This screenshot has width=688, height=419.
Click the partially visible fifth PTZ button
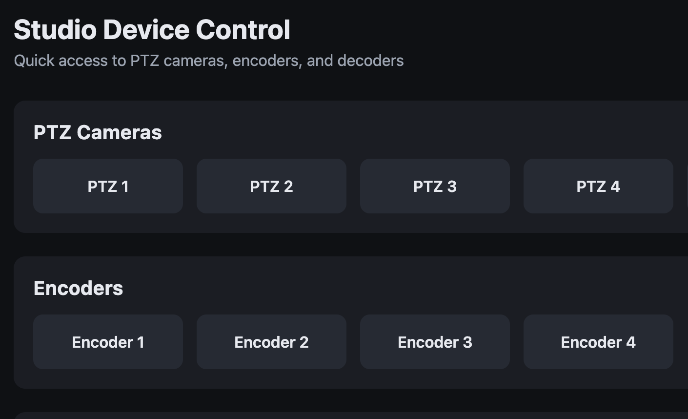tap(687, 186)
